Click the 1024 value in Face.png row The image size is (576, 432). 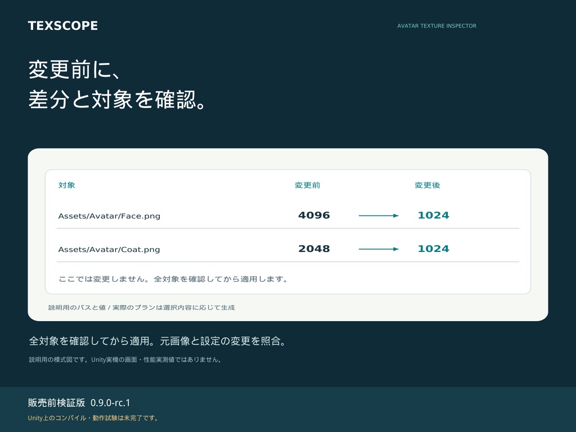pos(434,215)
